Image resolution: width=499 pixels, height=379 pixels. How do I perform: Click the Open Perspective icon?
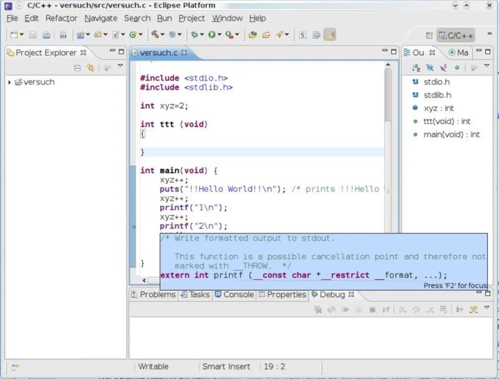point(429,35)
